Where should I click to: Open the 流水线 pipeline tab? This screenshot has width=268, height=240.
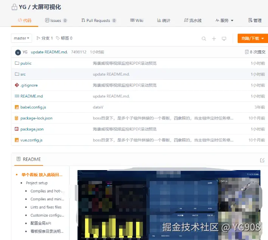[x=193, y=20]
